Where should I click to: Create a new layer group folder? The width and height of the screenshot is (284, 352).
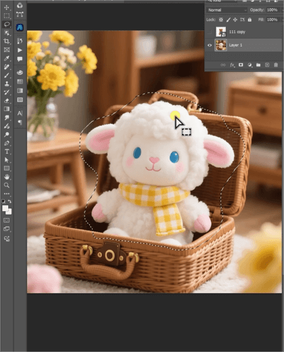[258, 65]
